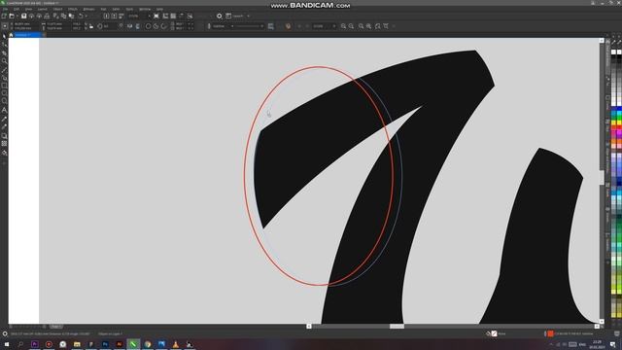Switch shape type to Ellipse
This screenshot has width=622, height=350.
click(x=148, y=26)
